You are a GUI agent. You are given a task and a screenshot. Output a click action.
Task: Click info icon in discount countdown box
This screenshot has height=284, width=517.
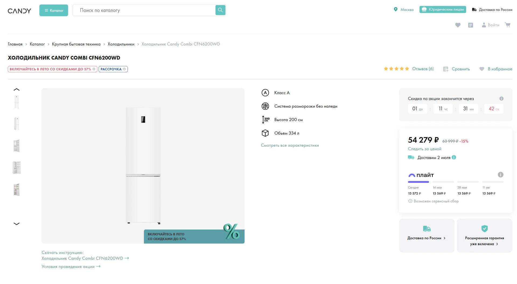(x=501, y=99)
